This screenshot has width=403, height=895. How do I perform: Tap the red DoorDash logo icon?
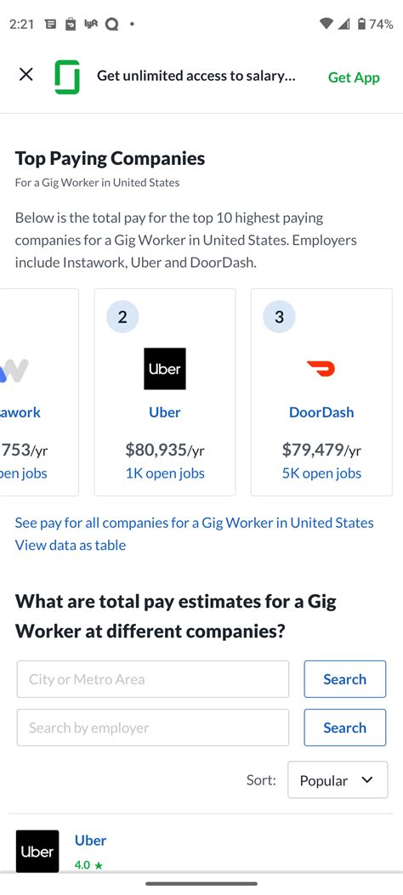[x=321, y=369]
